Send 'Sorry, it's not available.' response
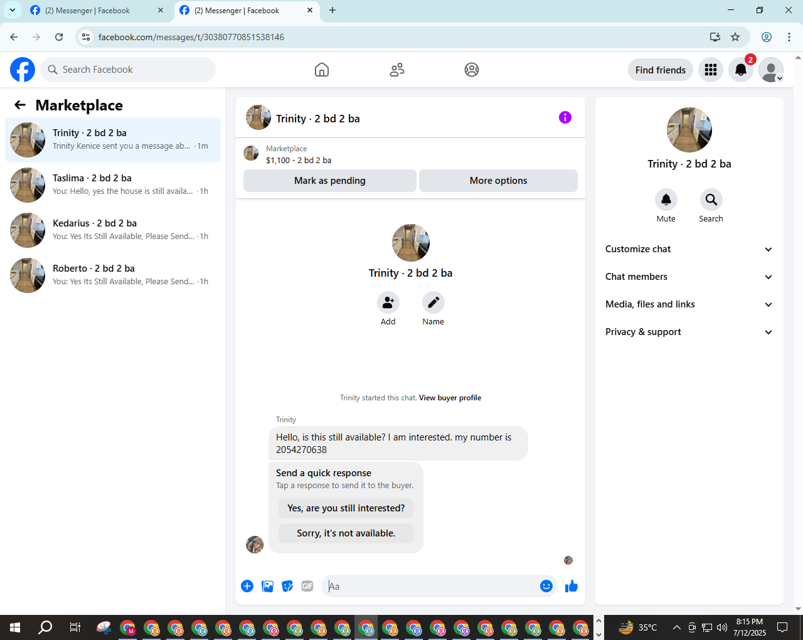Viewport: 803px width, 640px height. (346, 533)
